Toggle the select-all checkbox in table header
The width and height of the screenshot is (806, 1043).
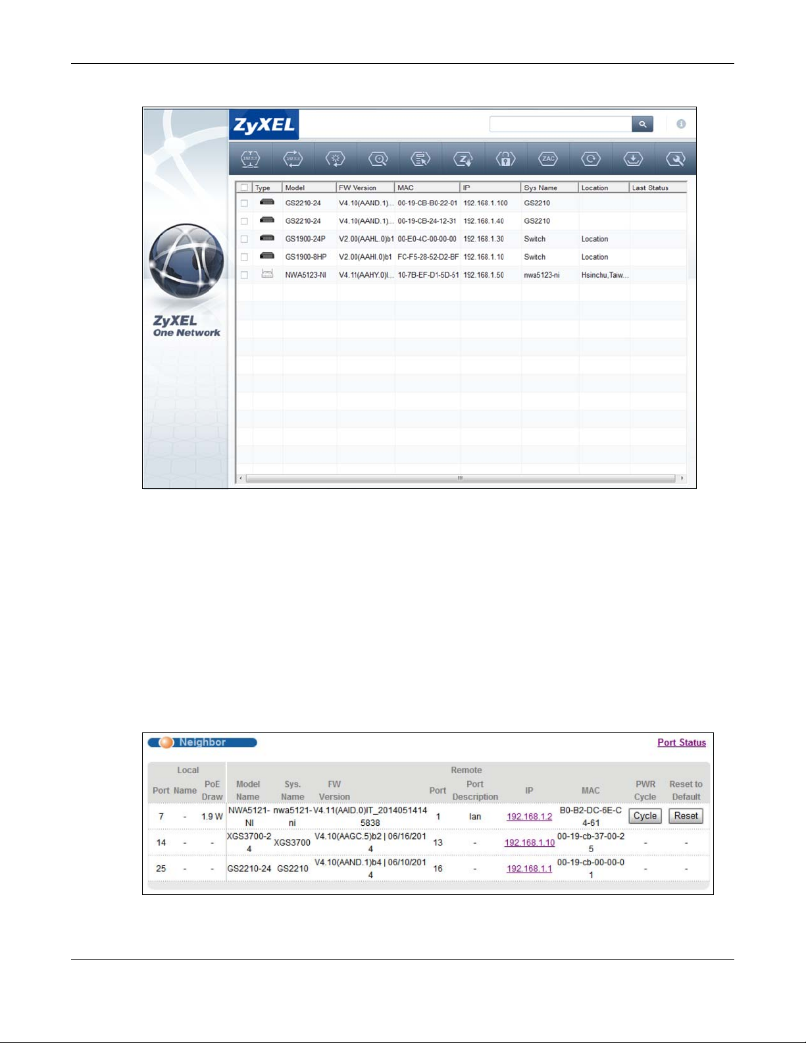click(x=244, y=188)
